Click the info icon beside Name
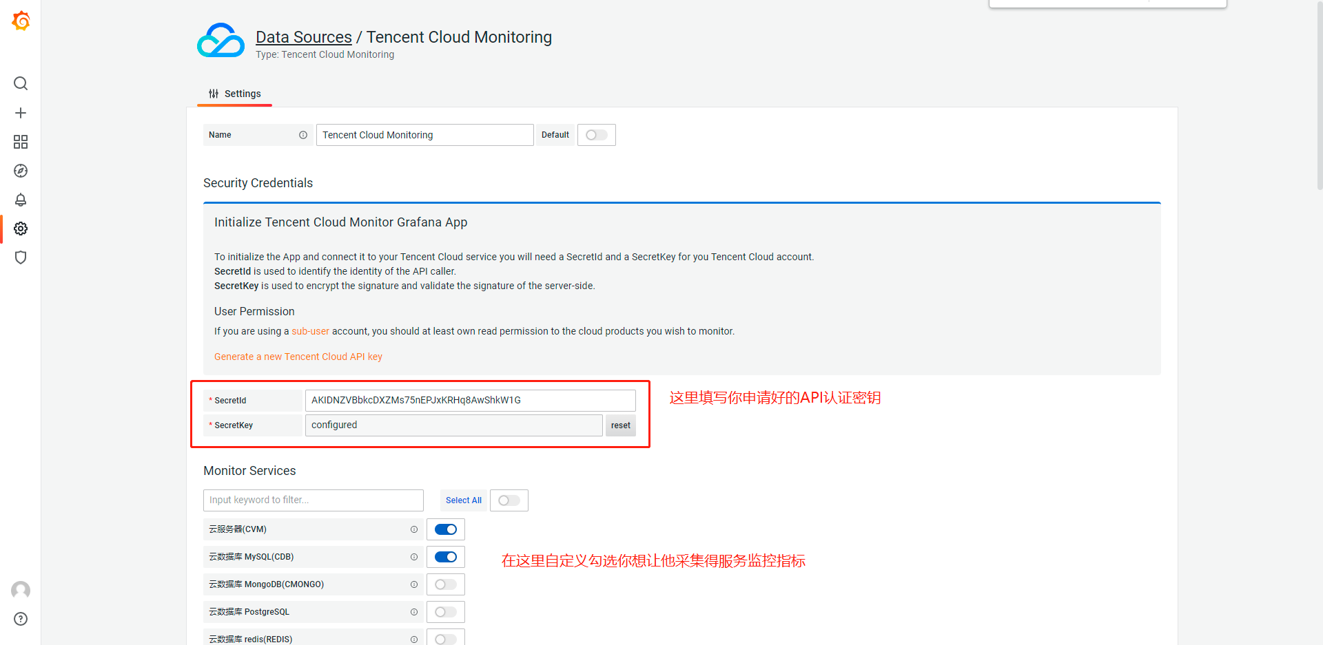1323x645 pixels. (x=303, y=135)
